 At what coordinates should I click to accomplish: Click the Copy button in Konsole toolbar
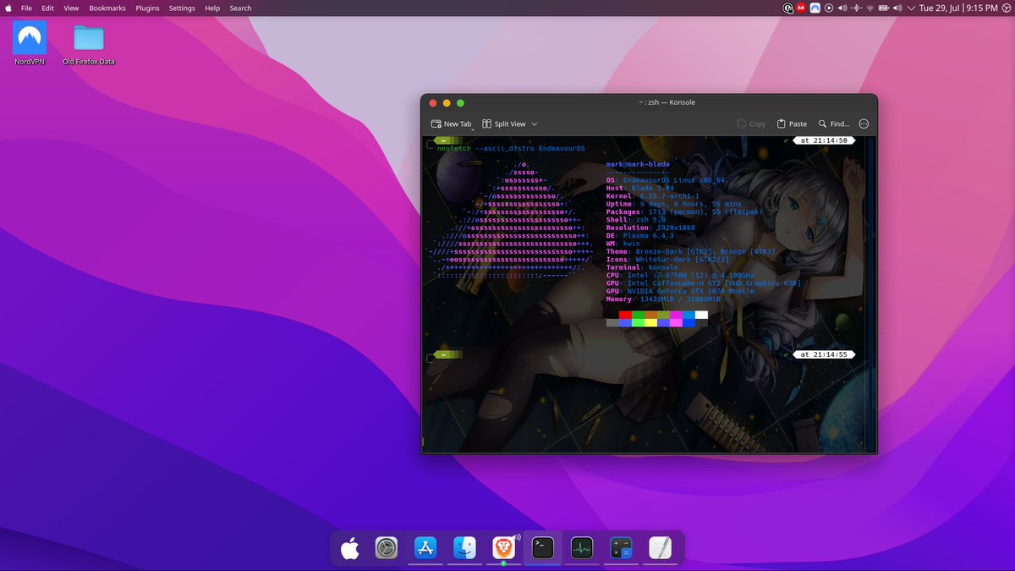[x=751, y=124]
